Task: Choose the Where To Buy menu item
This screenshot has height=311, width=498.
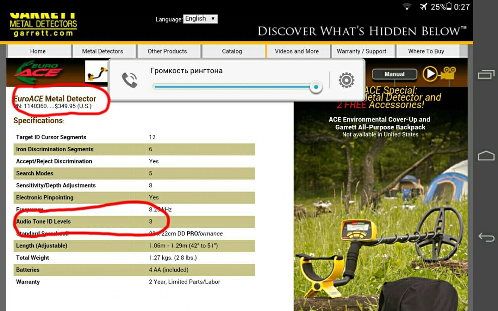Action: pyautogui.click(x=426, y=51)
